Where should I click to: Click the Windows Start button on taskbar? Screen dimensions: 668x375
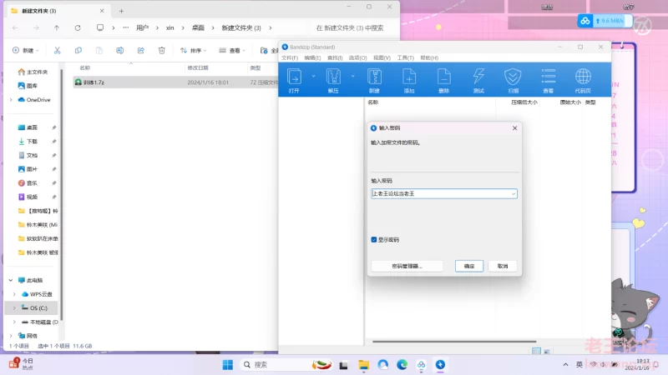pos(227,365)
